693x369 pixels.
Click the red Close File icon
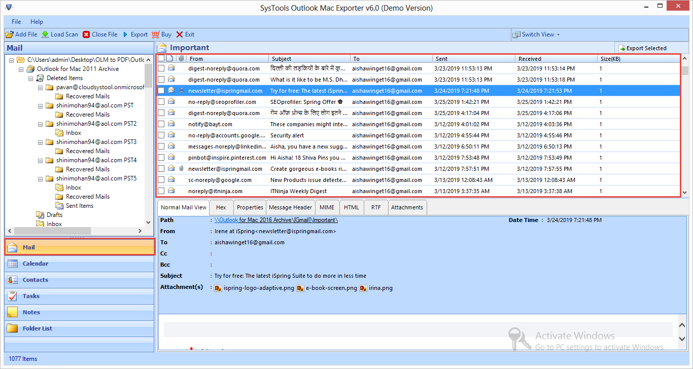[x=86, y=34]
